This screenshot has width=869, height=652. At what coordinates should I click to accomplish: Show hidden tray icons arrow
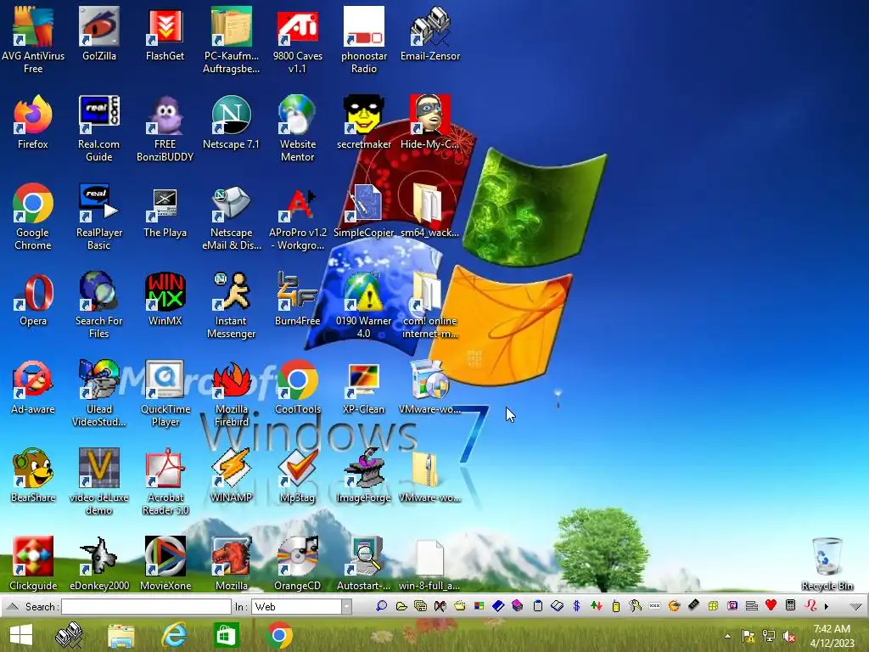(x=727, y=636)
